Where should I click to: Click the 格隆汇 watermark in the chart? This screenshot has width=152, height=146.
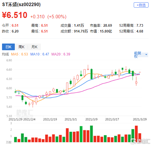pos(25,113)
